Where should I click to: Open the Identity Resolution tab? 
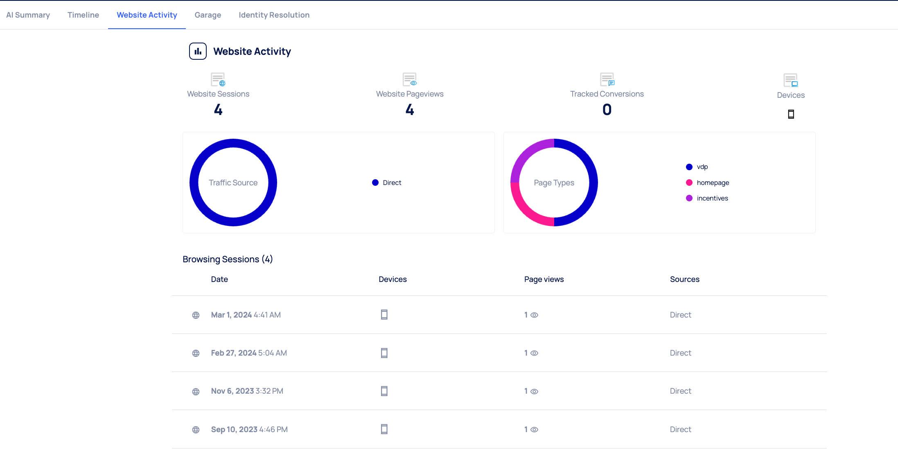[x=274, y=15]
